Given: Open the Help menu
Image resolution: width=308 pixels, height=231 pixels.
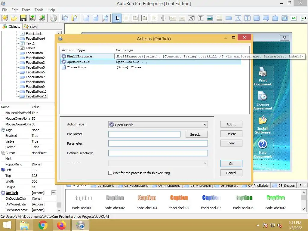Looking at the screenshot, I should coord(51,10).
